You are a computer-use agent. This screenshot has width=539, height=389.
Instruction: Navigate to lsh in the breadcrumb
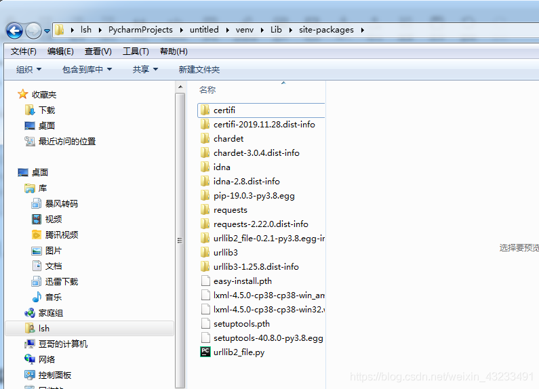pos(86,30)
